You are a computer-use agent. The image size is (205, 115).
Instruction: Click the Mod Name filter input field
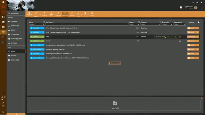coord(87,24)
